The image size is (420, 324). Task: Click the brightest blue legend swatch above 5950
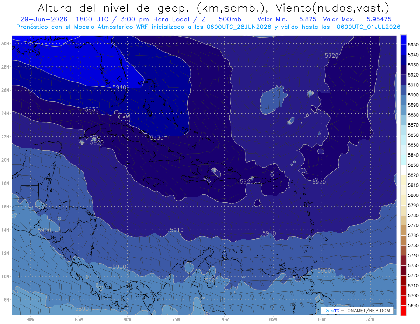coord(404,39)
